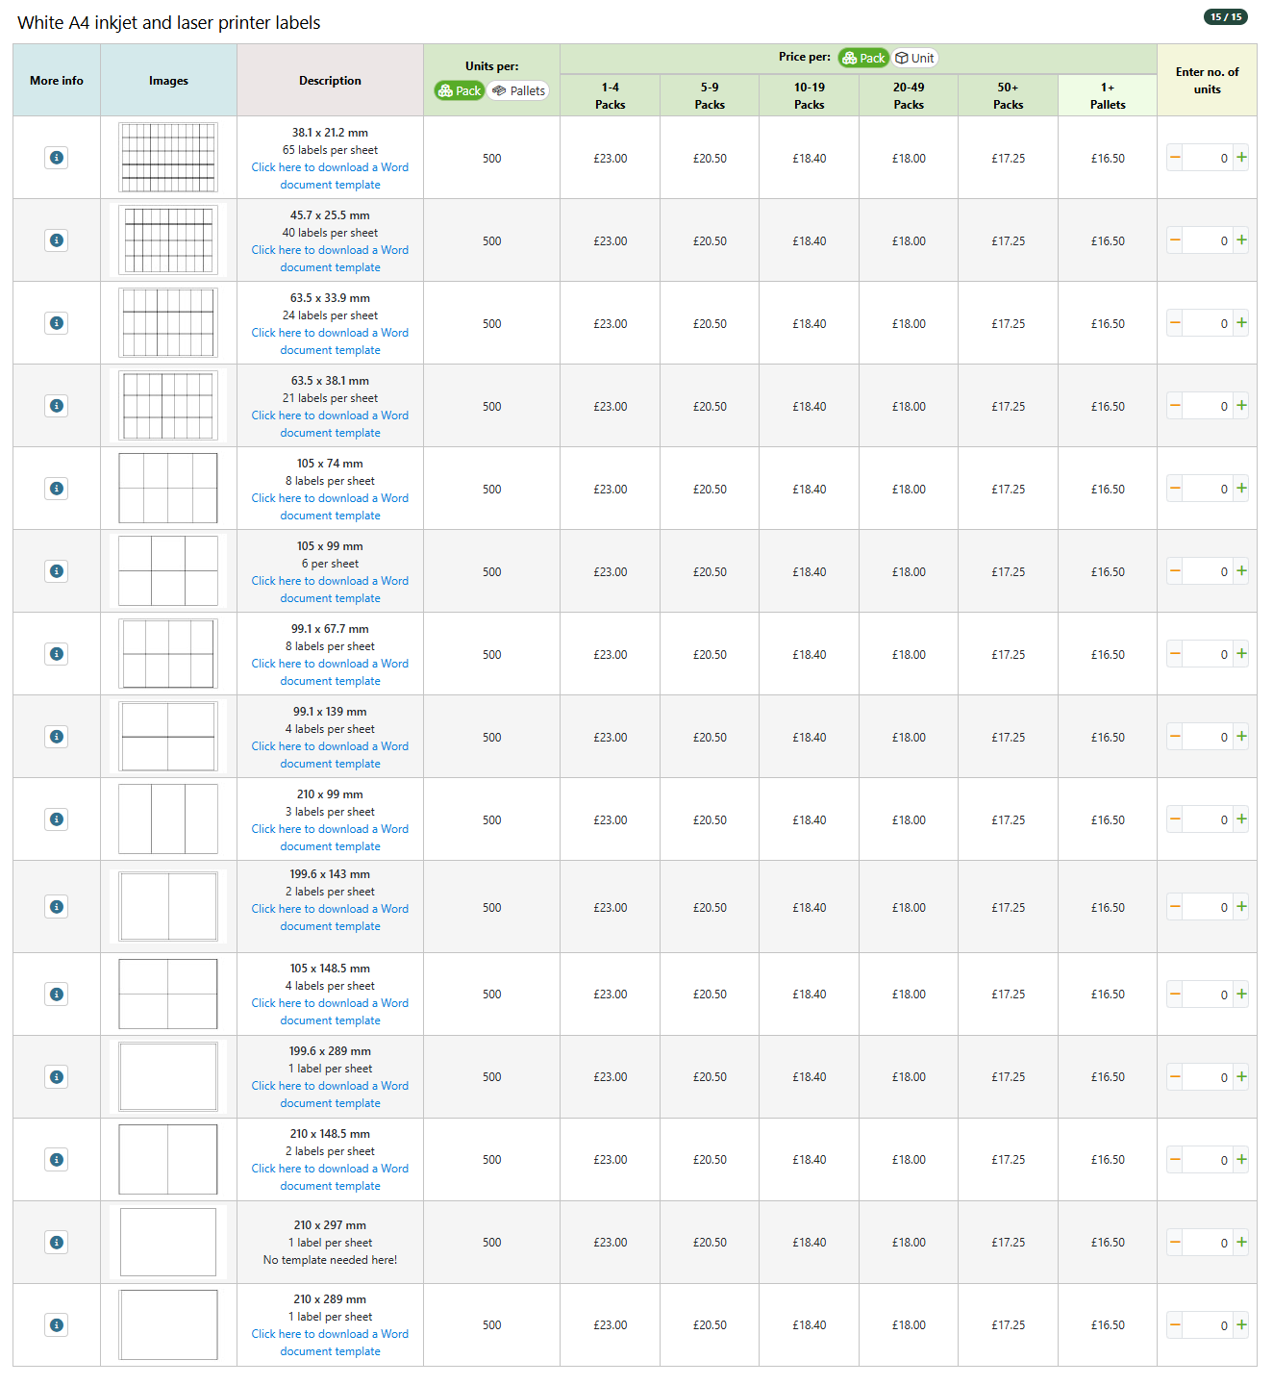Click minus button on 63.5 x 38.1 mm row
Viewport: 1273px width, 1385px height.
pyautogui.click(x=1175, y=405)
